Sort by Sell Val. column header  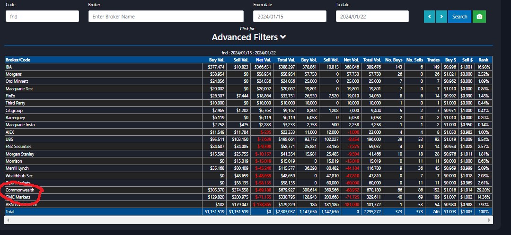238,60
